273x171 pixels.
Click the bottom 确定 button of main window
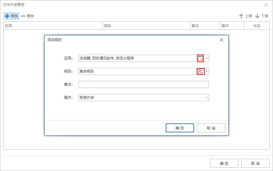[224, 163]
